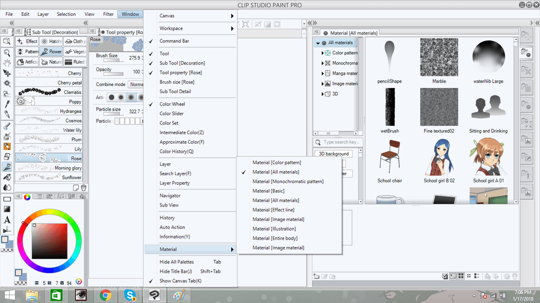Click the Zoom magnifier tool
Screen dimensions: 540x303
(x=7, y=52)
